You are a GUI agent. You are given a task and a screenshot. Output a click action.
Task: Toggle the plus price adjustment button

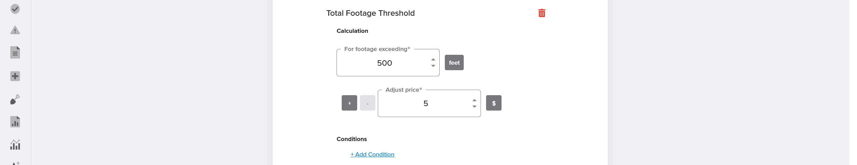(x=349, y=103)
